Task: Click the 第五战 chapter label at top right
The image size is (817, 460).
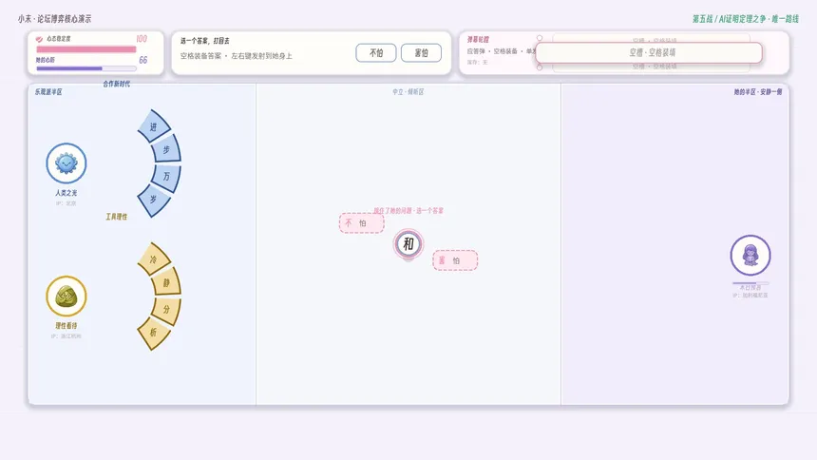Action: pyautogui.click(x=746, y=19)
